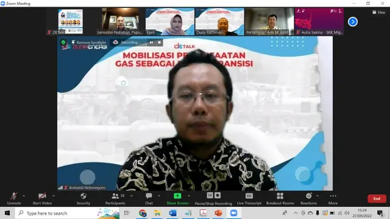Expand the Reactions options arrow
The width and height of the screenshot is (390, 219).
pyautogui.click(x=317, y=196)
